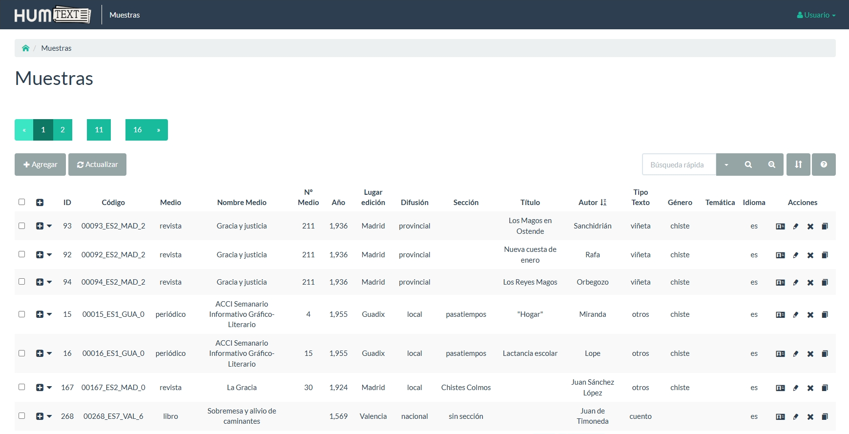Click the Actualizar button

point(97,165)
